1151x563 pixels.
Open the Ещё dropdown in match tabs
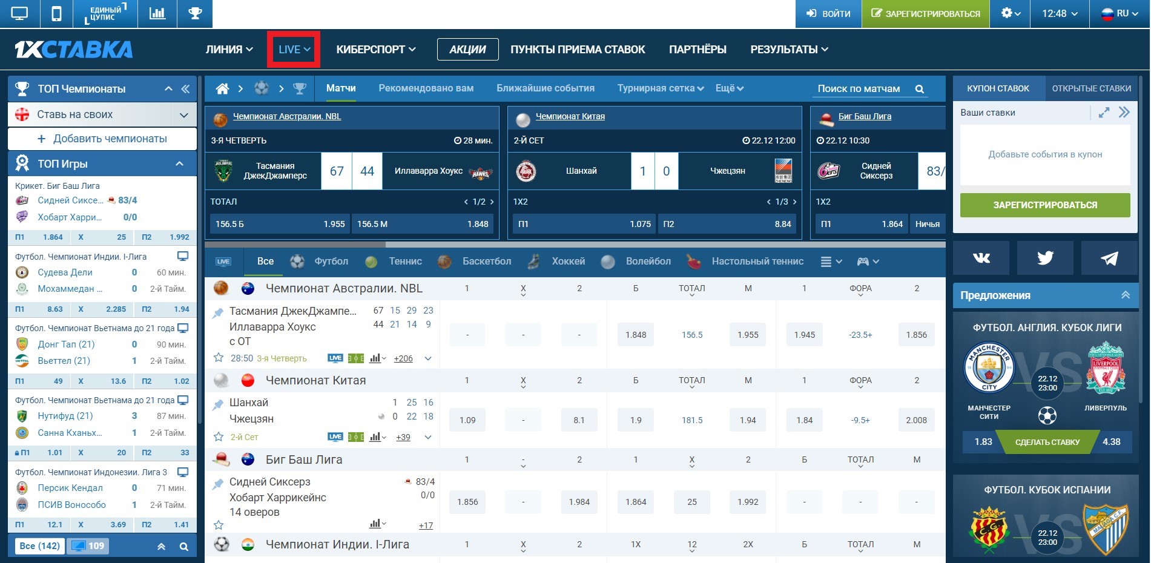click(730, 88)
